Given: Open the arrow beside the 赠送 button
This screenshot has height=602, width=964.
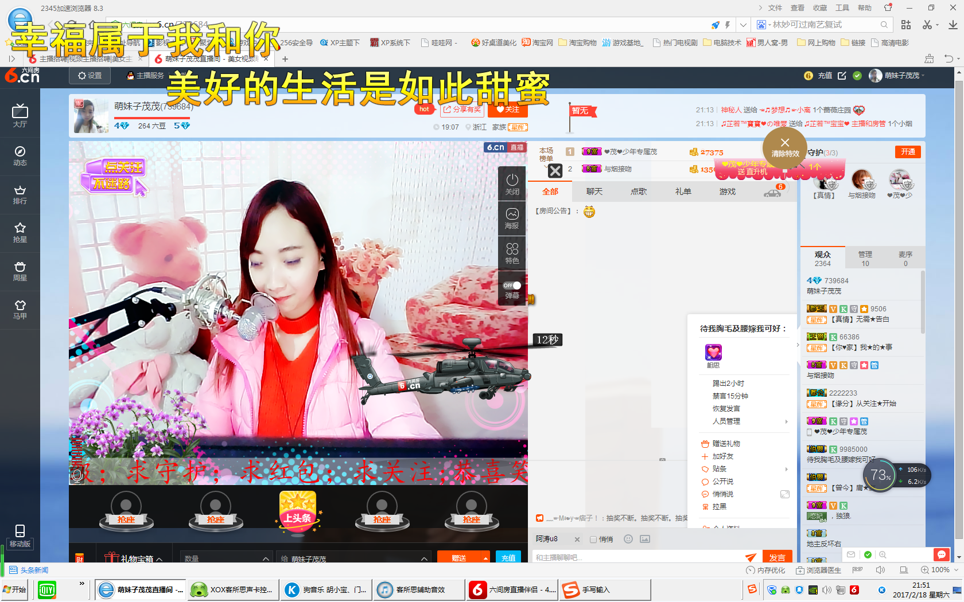Looking at the screenshot, I should (486, 558).
